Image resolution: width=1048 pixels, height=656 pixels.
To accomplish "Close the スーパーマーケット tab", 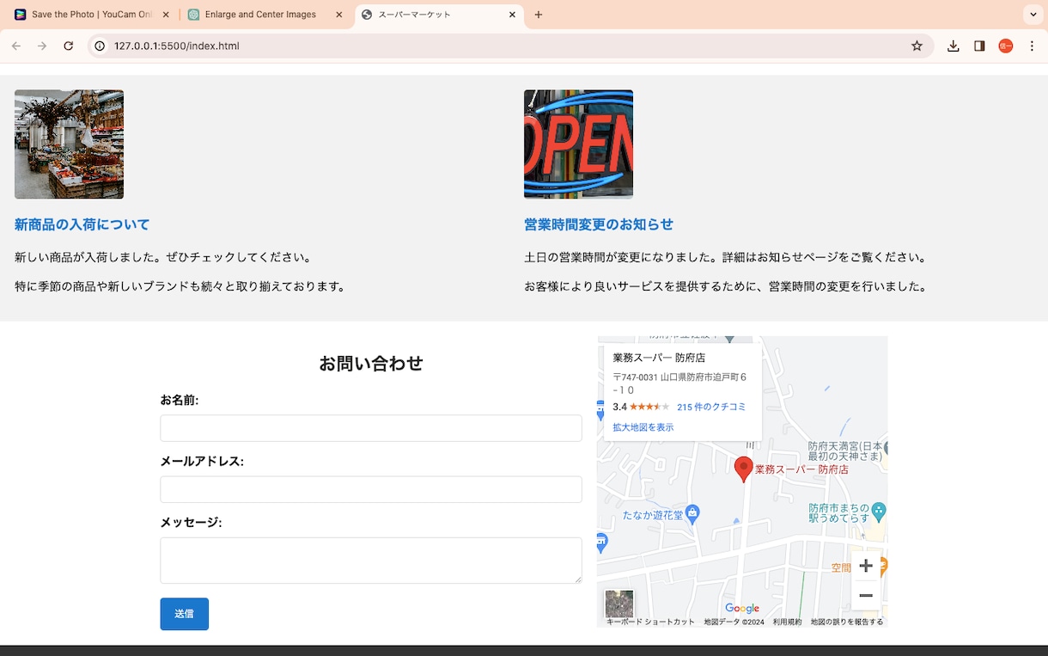I will click(513, 15).
